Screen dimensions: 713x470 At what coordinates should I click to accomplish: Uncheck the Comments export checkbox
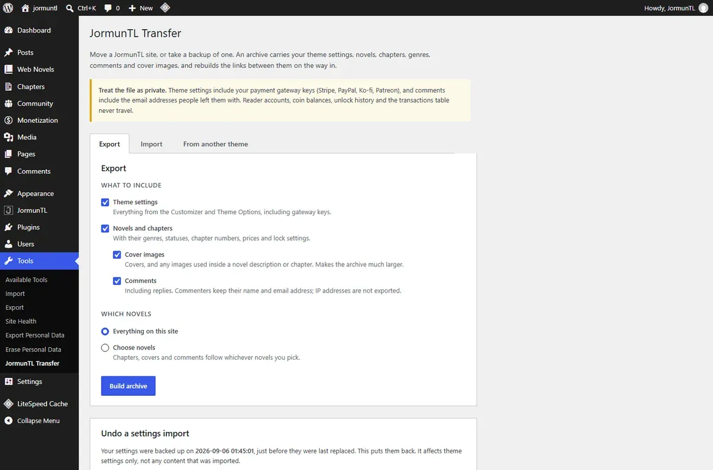[x=117, y=281]
